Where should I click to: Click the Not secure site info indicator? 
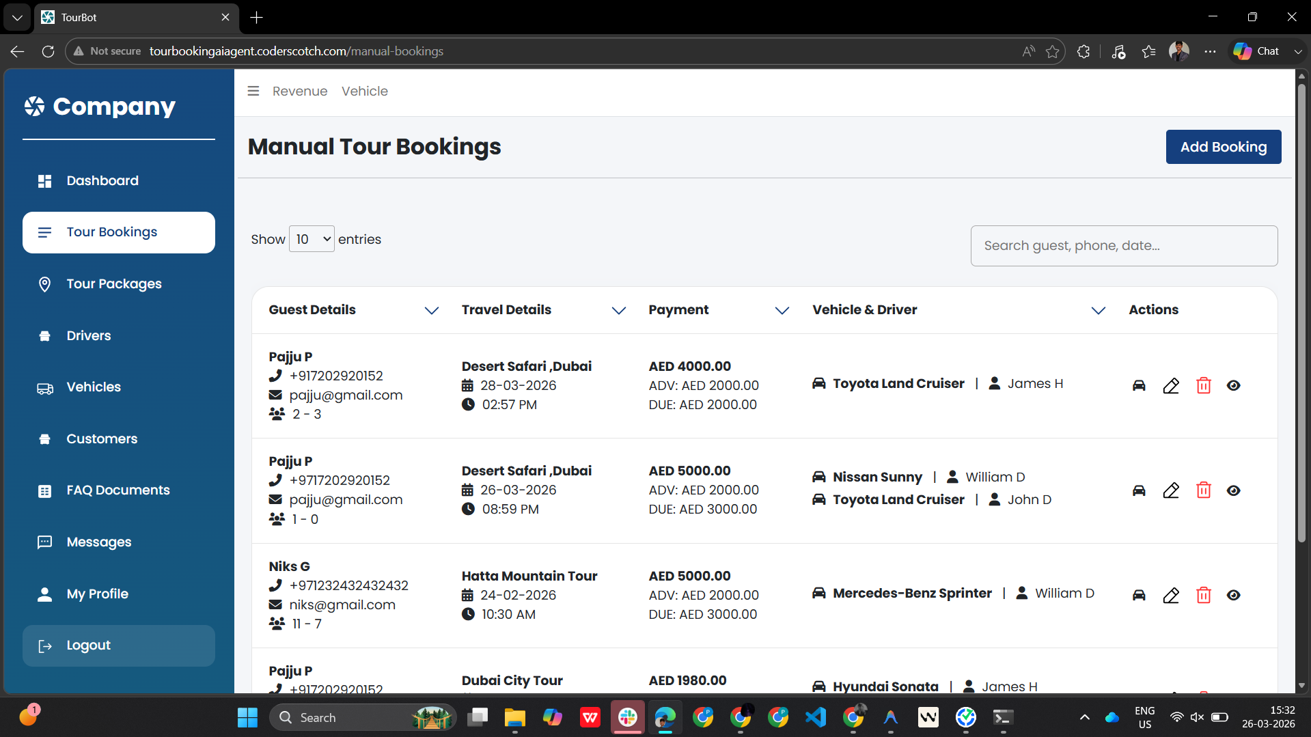(108, 51)
